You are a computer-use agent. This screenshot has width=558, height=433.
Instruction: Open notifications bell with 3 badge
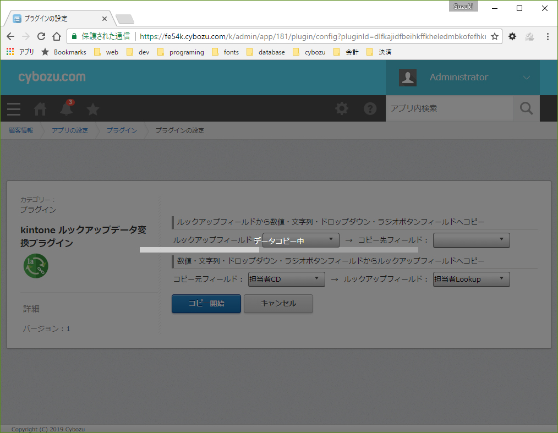pyautogui.click(x=66, y=108)
